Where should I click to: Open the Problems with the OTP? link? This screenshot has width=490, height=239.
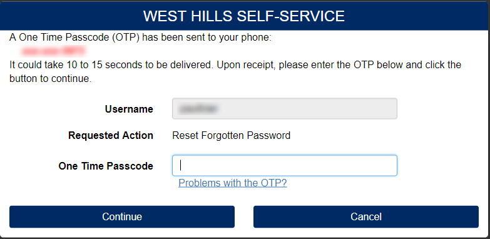233,183
